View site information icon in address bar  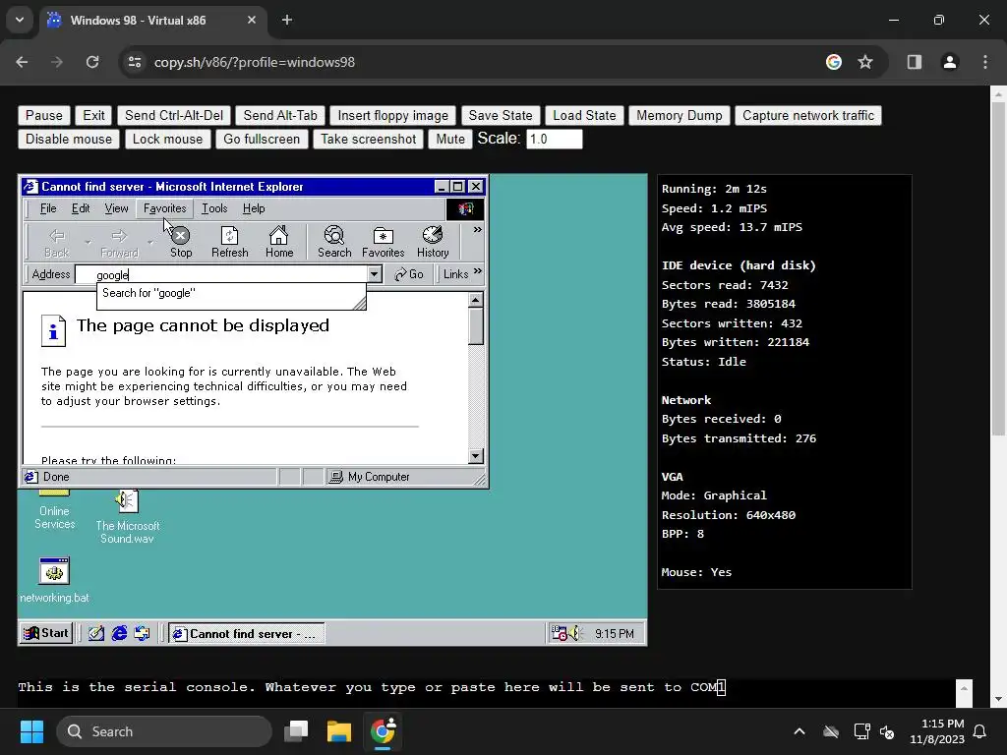[135, 62]
